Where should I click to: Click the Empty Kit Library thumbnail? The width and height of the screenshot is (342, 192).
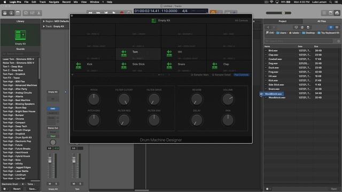tap(20, 35)
